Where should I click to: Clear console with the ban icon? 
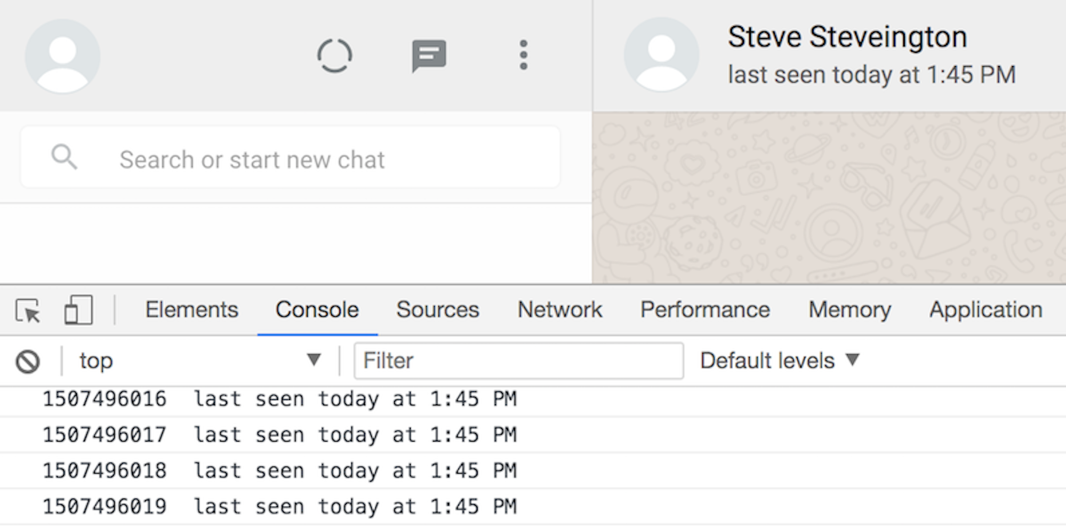tap(28, 362)
